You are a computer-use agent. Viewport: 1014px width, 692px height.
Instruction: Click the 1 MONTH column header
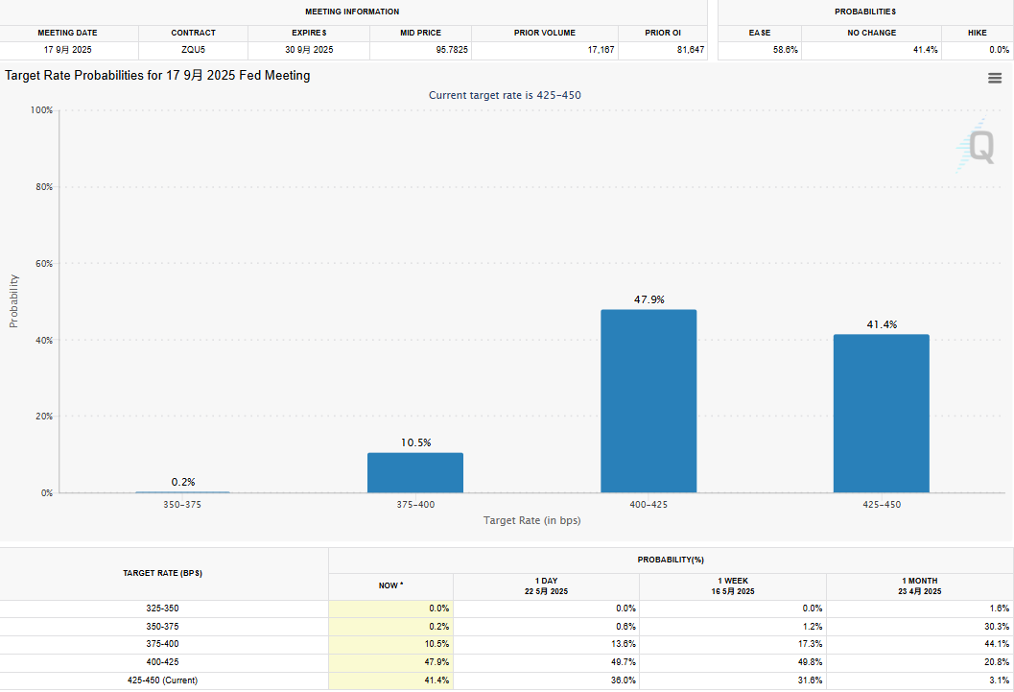(919, 585)
